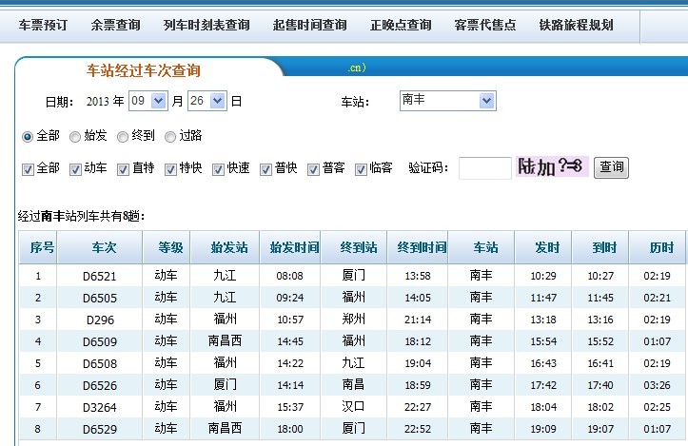Open 列车时刻表查询 navigation item
Viewport: 688px width, 446px height.
point(206,25)
